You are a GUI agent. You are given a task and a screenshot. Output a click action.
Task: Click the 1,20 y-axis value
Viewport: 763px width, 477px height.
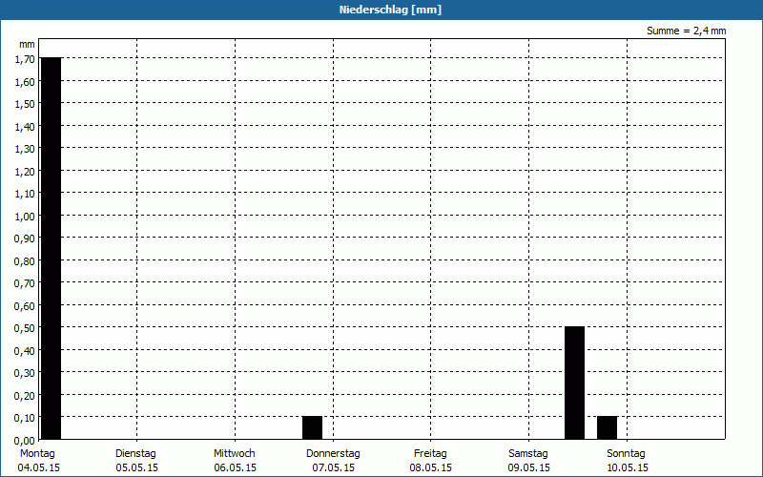25,172
